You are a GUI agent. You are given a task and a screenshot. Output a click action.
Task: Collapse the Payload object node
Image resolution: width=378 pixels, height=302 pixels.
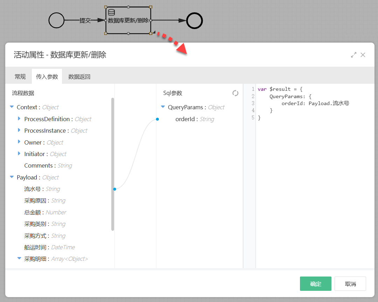click(12, 177)
